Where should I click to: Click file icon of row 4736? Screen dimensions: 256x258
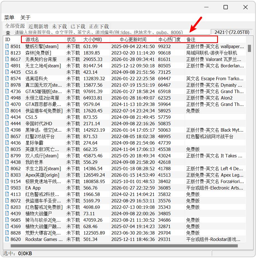[x=7, y=91]
